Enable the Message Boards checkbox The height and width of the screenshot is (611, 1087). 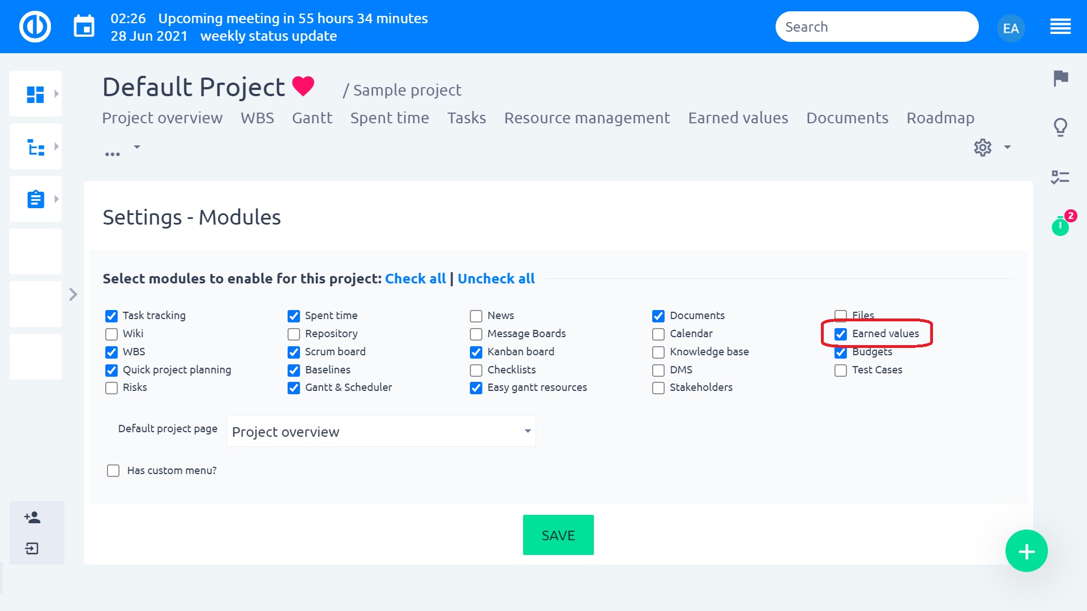pyautogui.click(x=476, y=334)
